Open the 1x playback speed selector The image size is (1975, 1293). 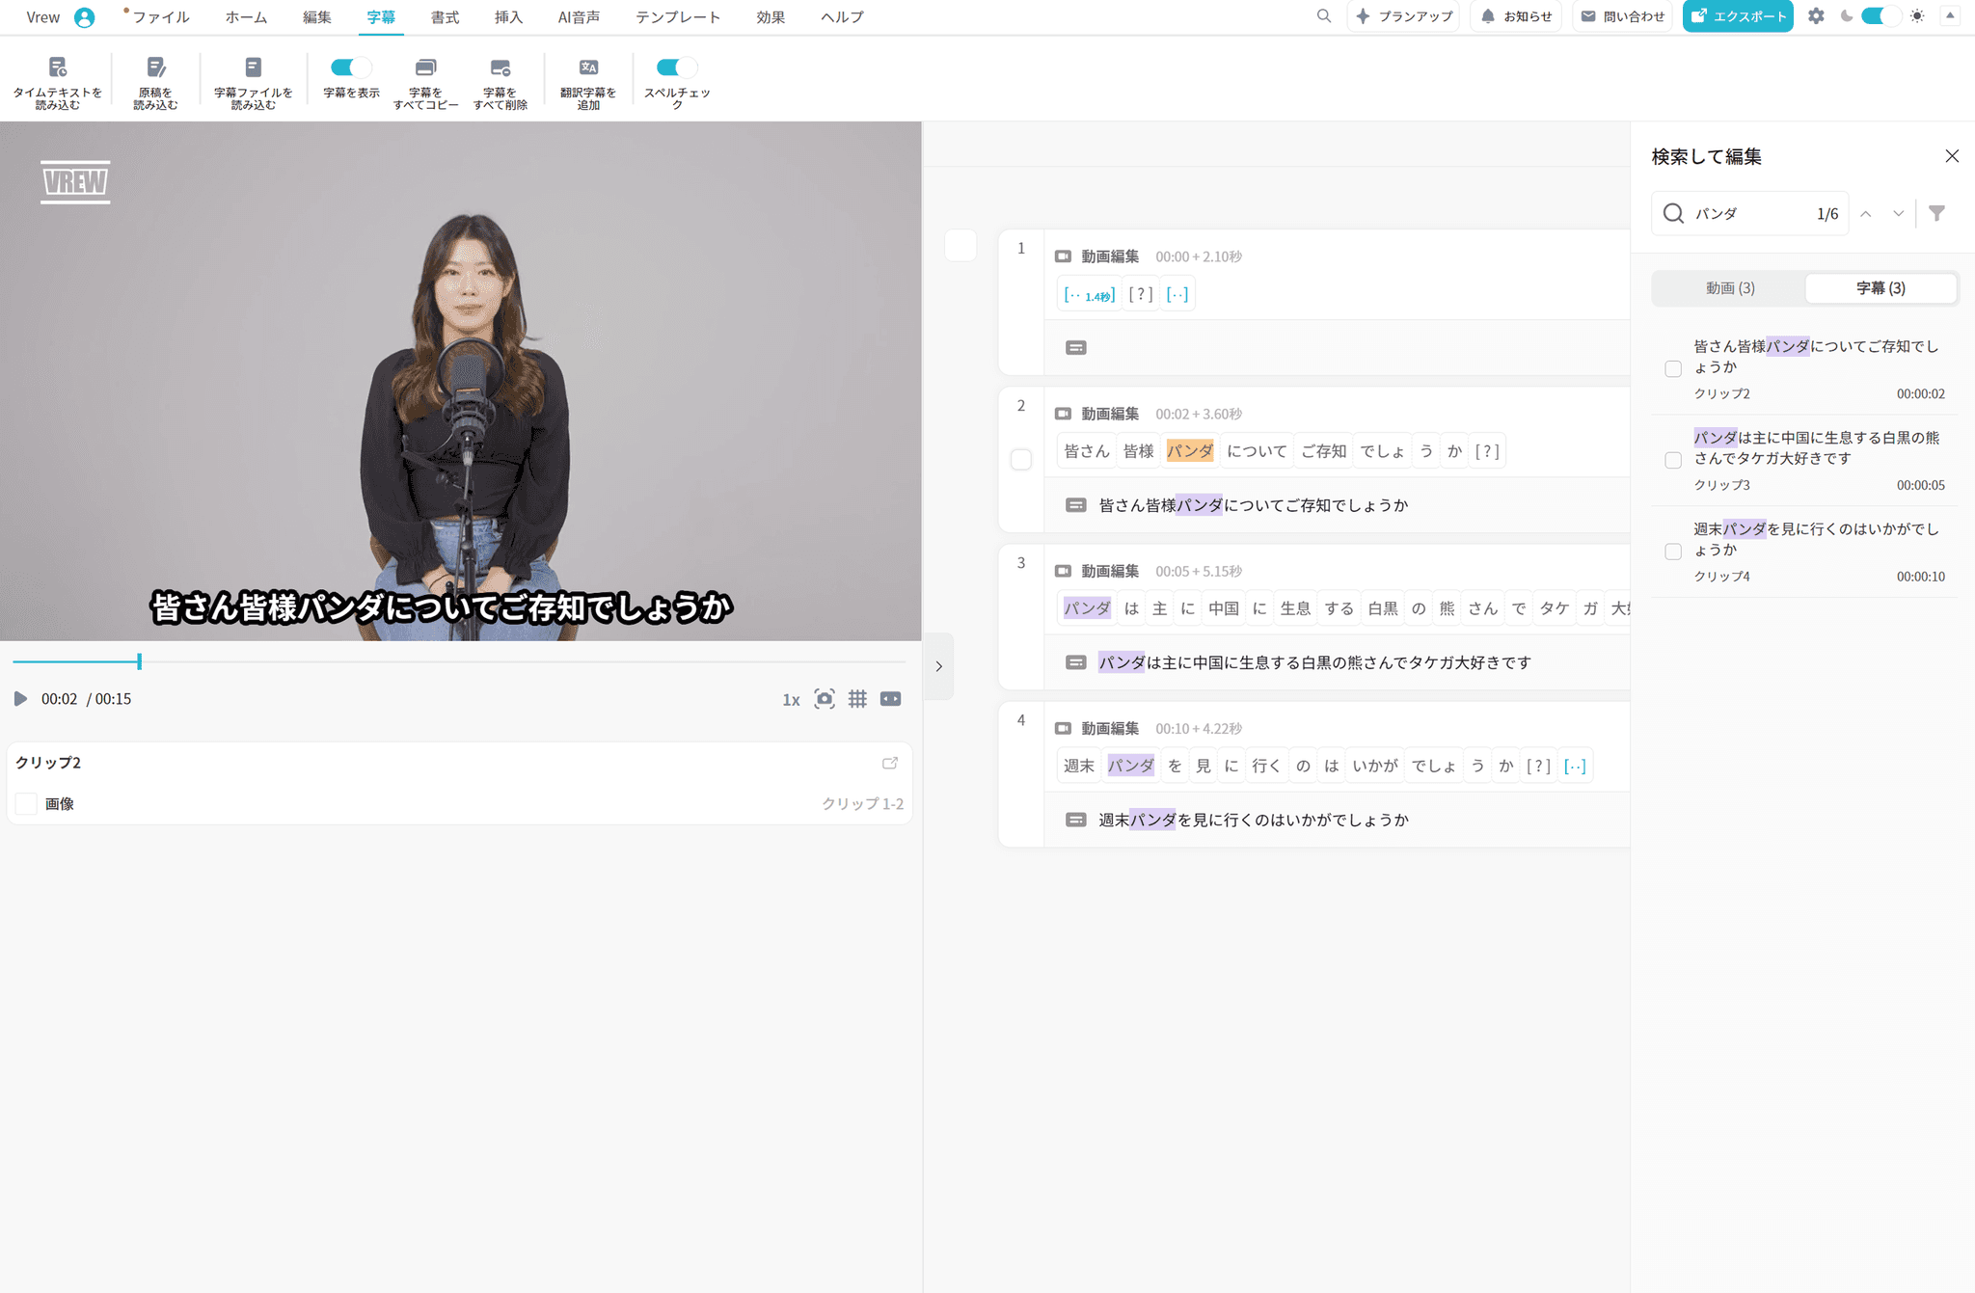tap(791, 700)
